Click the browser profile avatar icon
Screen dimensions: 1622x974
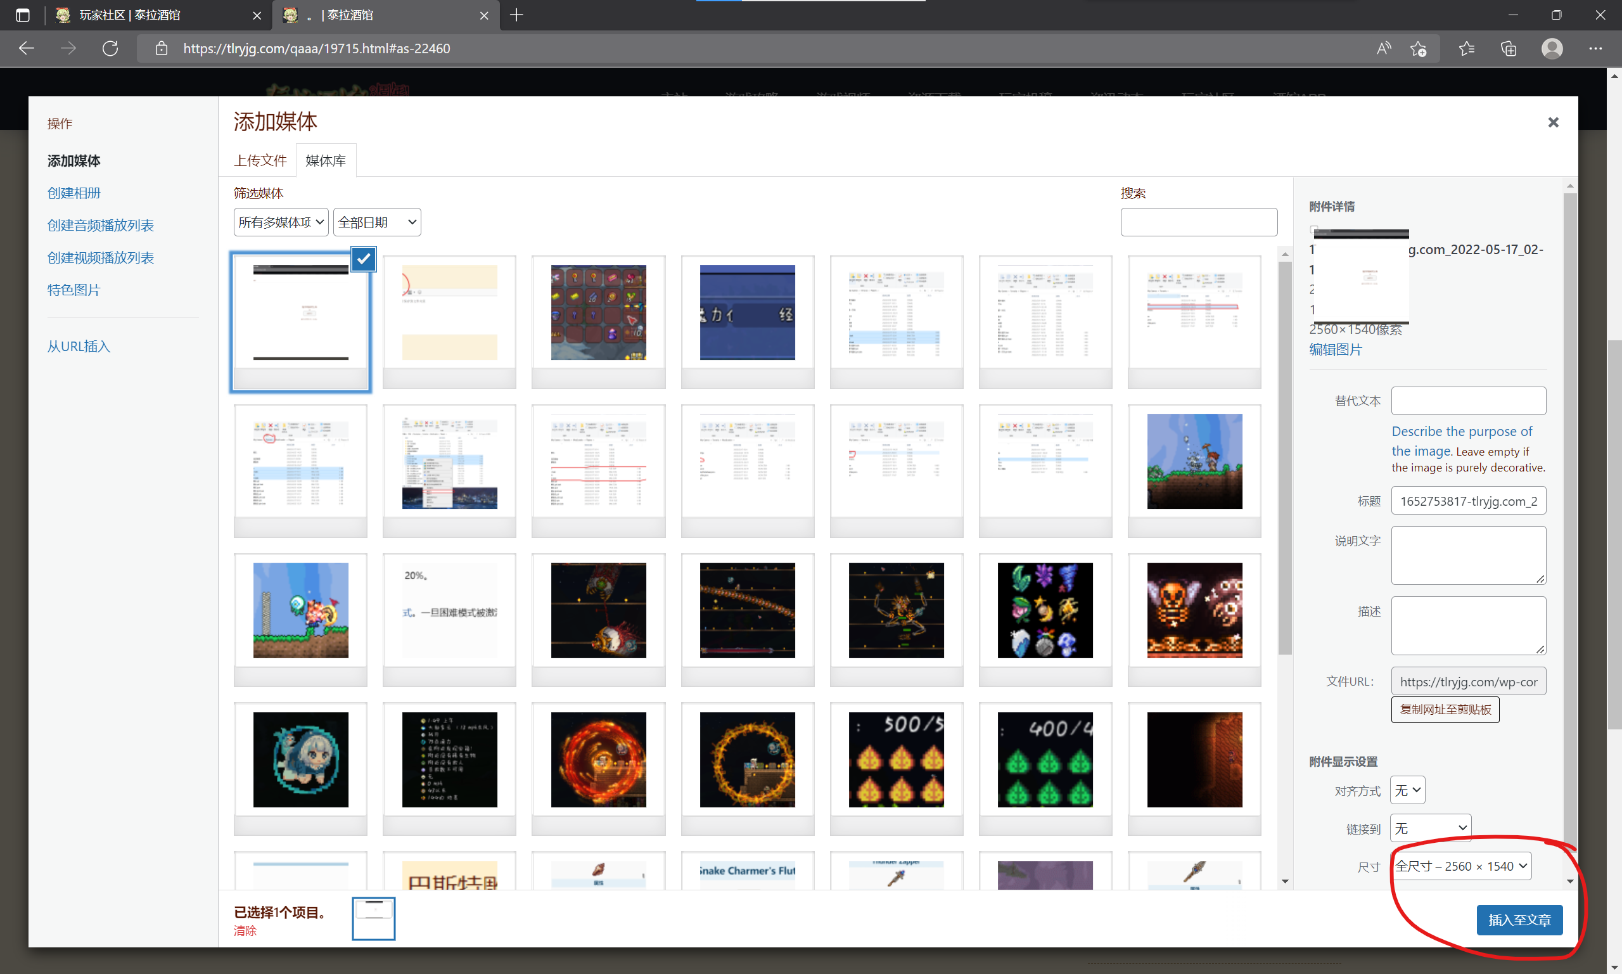1552,49
